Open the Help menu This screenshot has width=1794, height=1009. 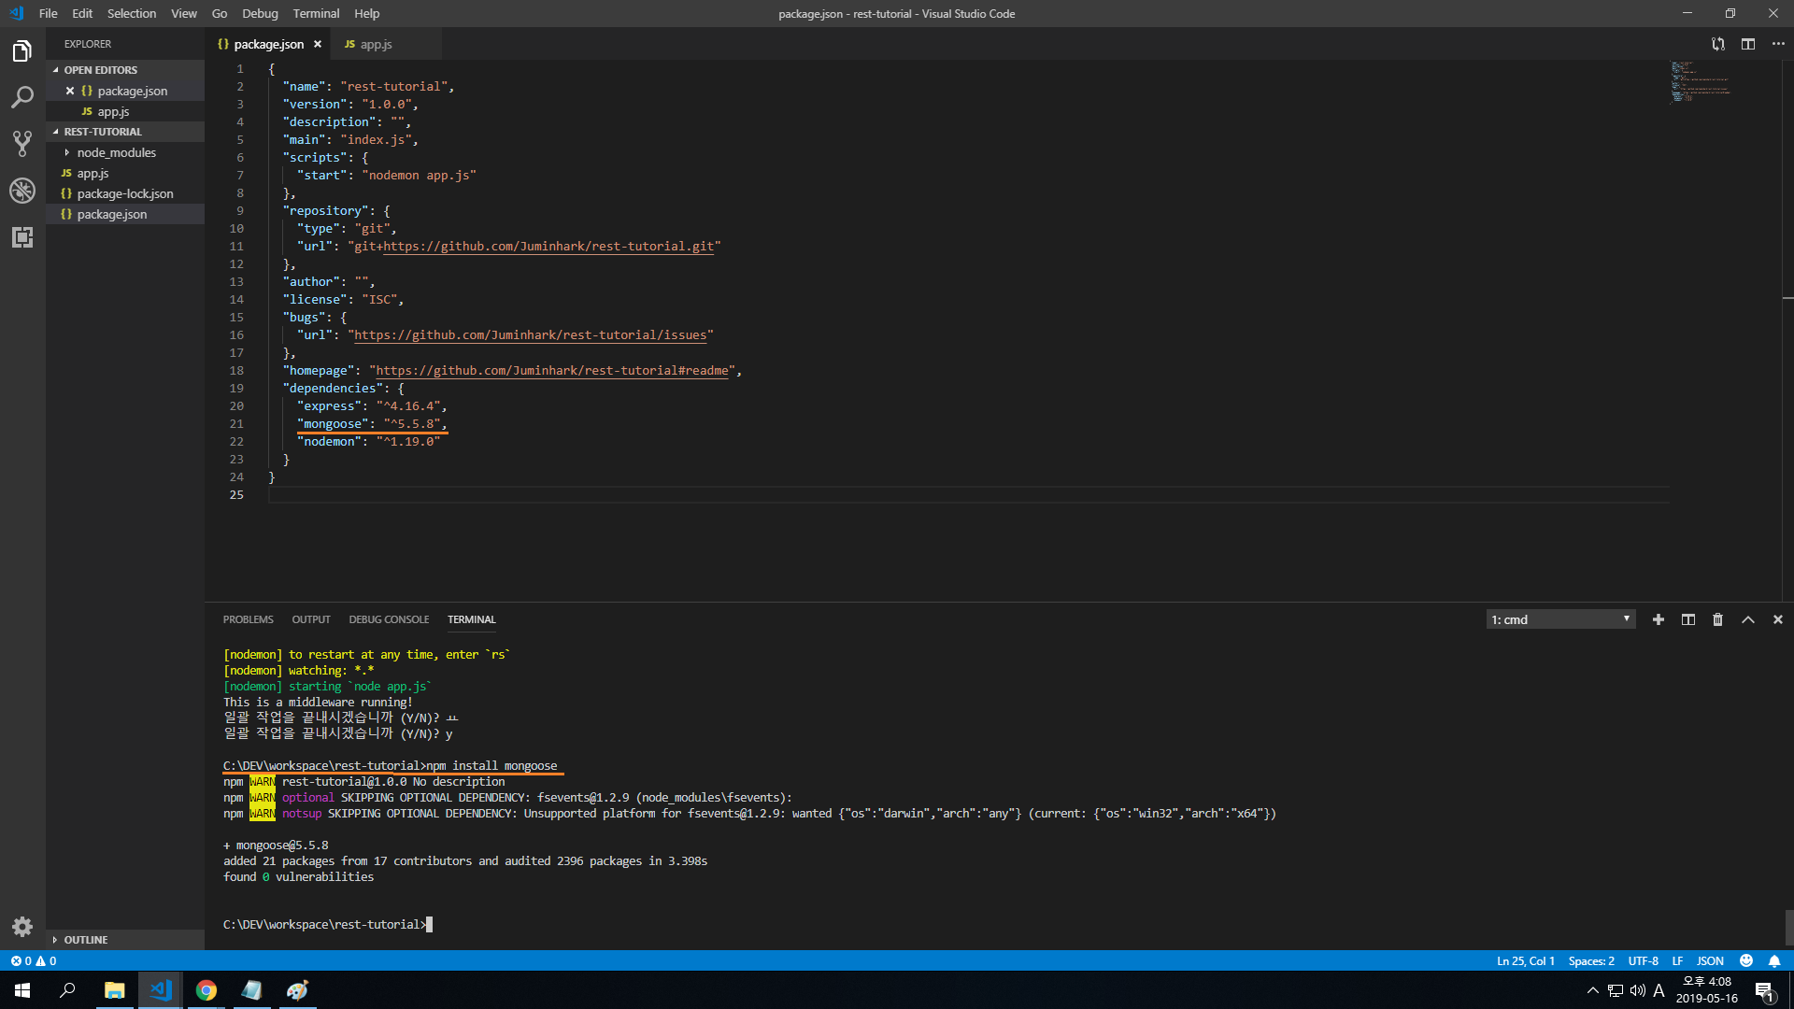click(x=367, y=13)
